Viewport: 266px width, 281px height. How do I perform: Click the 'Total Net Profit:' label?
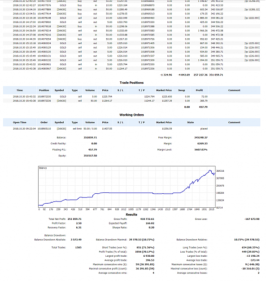point(57,219)
